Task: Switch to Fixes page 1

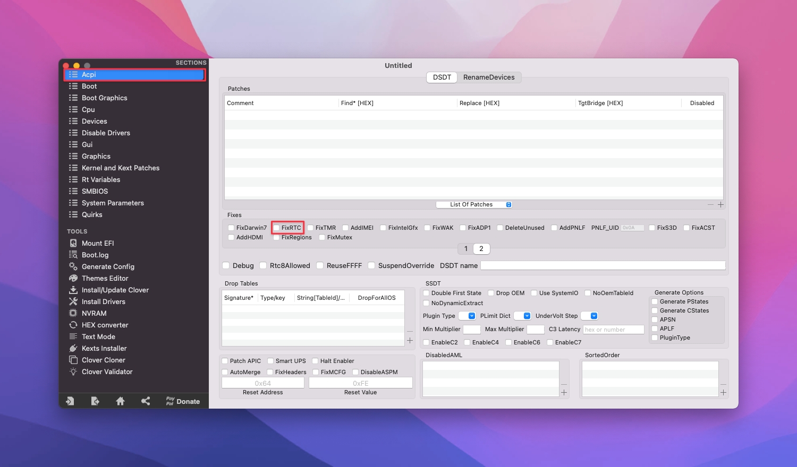Action: pos(466,248)
